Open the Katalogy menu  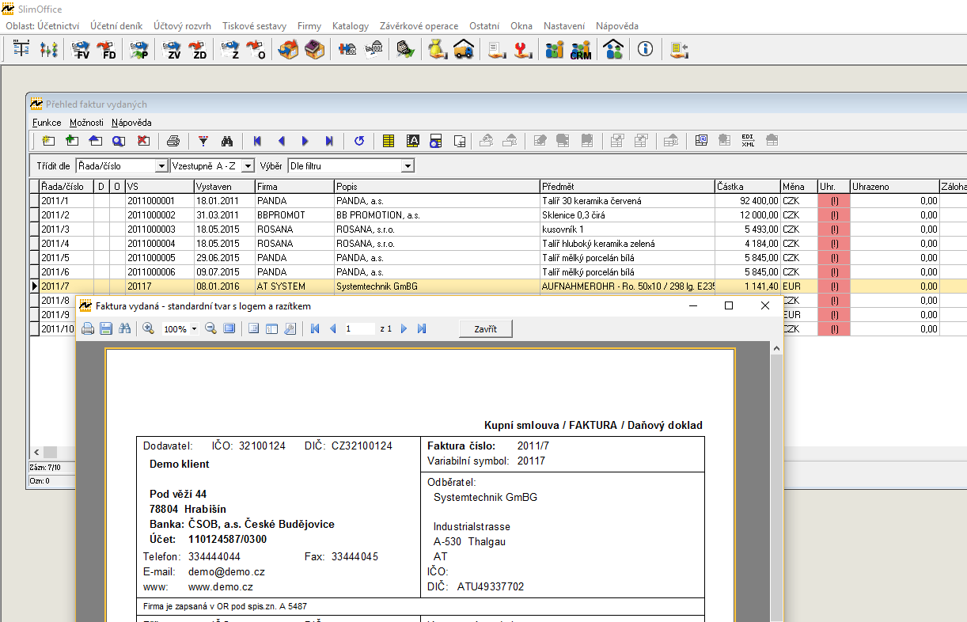(x=351, y=26)
